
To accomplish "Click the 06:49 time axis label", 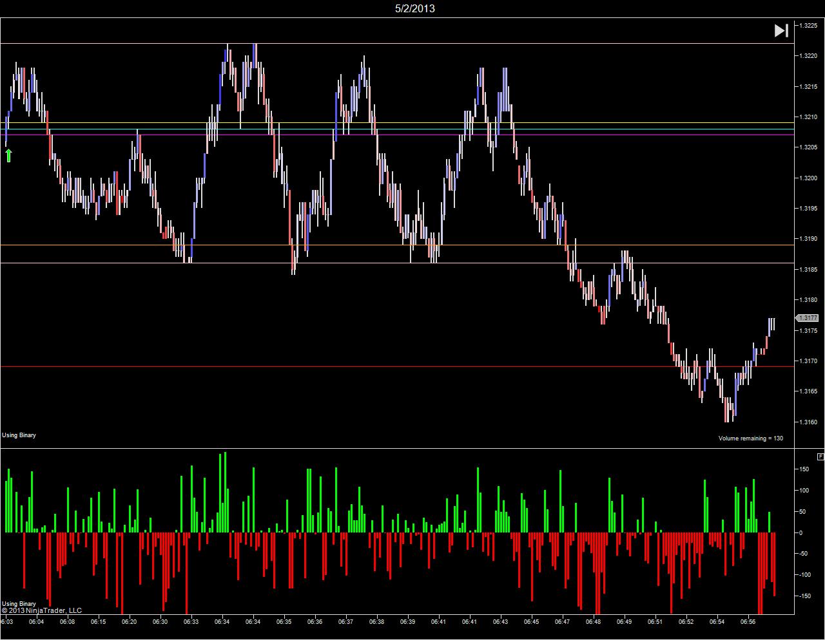I will 624,622.
